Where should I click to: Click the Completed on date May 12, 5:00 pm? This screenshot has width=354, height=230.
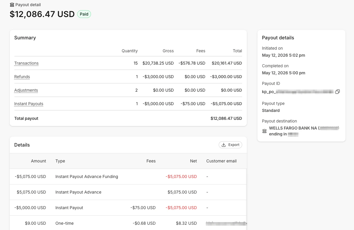tap(284, 73)
